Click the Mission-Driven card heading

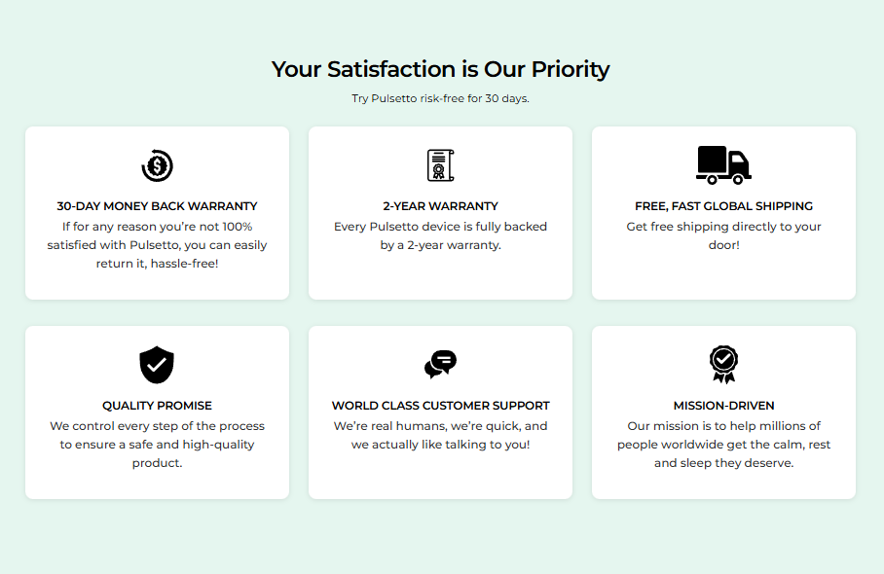tap(723, 406)
